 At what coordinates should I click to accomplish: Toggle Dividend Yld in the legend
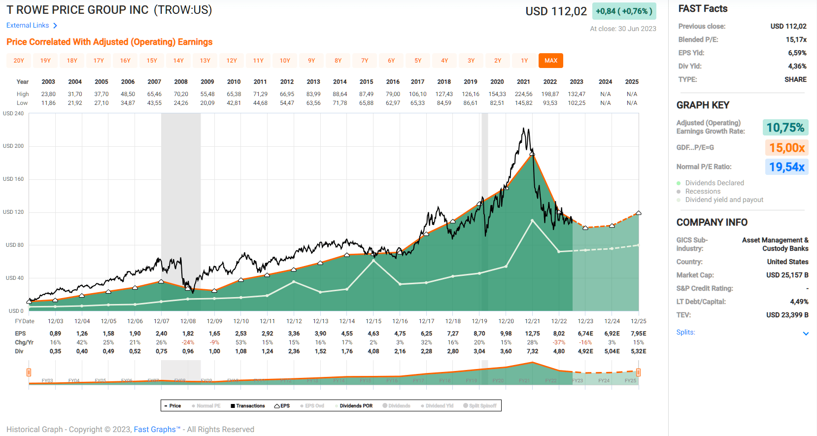tap(437, 406)
